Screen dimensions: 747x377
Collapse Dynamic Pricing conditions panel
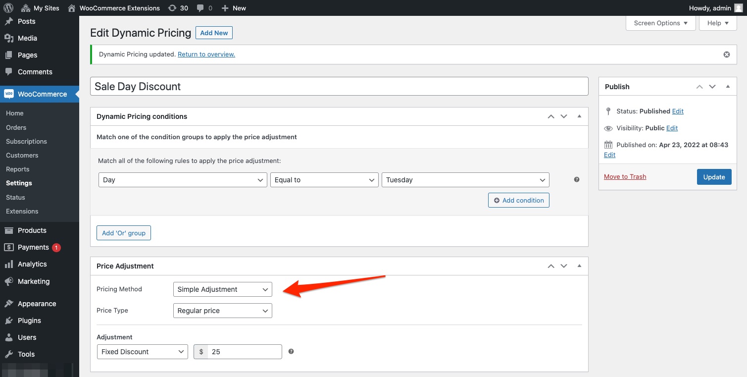579,116
